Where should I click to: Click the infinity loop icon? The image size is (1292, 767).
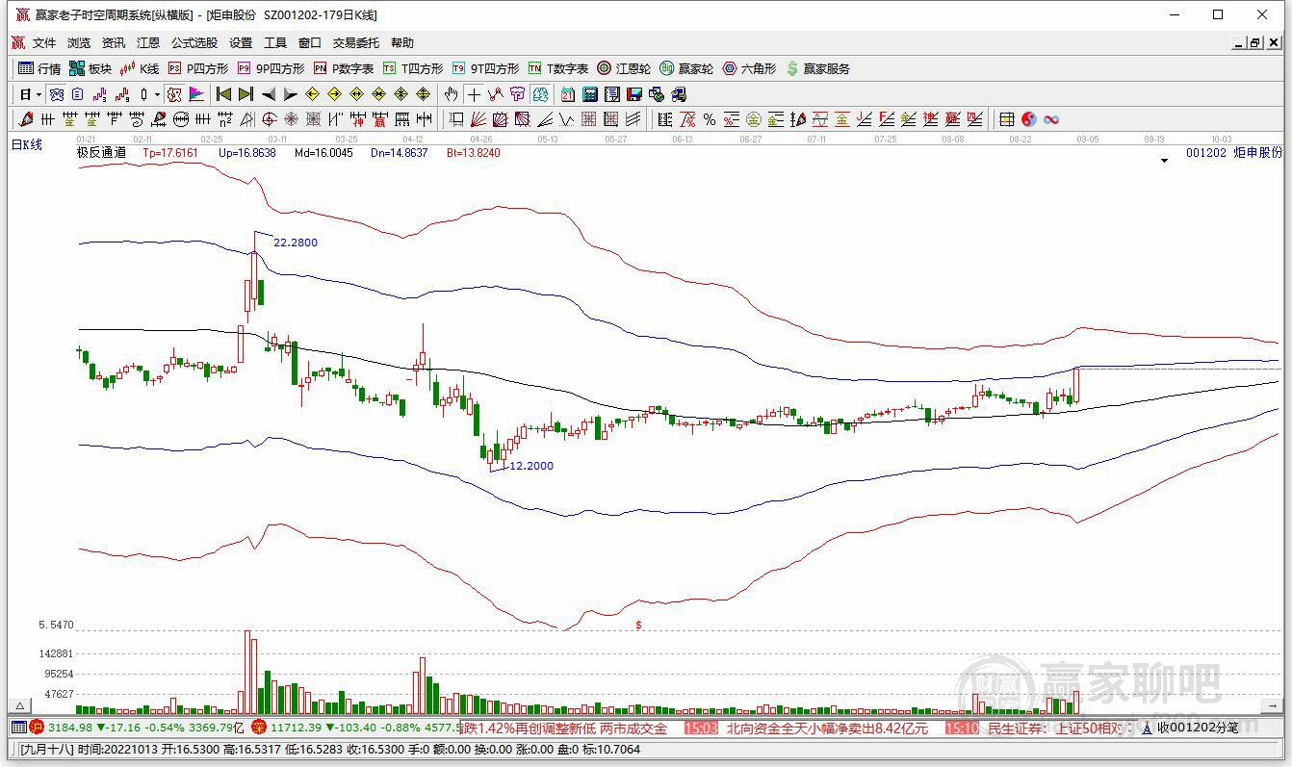click(1051, 119)
